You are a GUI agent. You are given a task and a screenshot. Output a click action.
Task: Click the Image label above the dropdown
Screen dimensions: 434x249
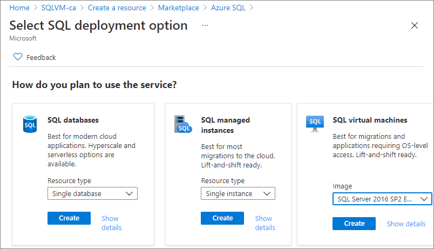pyautogui.click(x=342, y=186)
